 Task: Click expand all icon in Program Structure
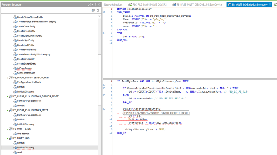[x=93, y=11]
